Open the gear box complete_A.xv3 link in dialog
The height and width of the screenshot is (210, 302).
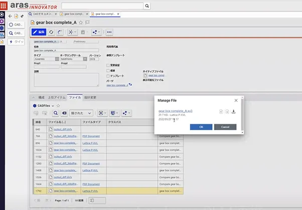click(175, 111)
